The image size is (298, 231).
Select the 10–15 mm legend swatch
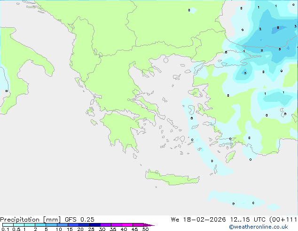click(62, 225)
